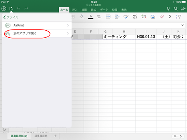Switch to the データ tab

pyautogui.click(x=104, y=10)
